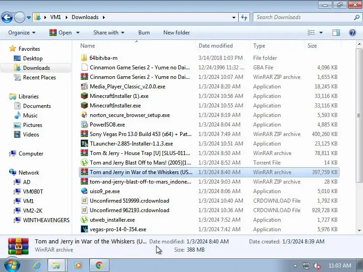Screen dimensions: 363x272
Task: Open Recent Places in Favorites
Action: (x=39, y=77)
